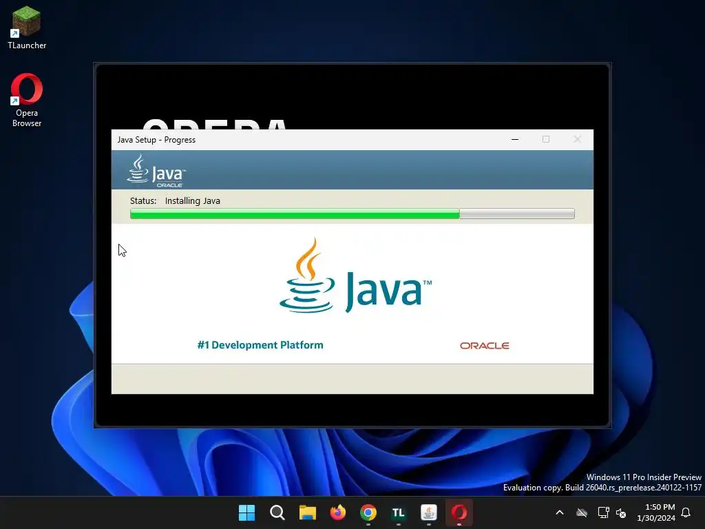The image size is (705, 529).
Task: Open OneDrive tray icon
Action: pos(582,512)
